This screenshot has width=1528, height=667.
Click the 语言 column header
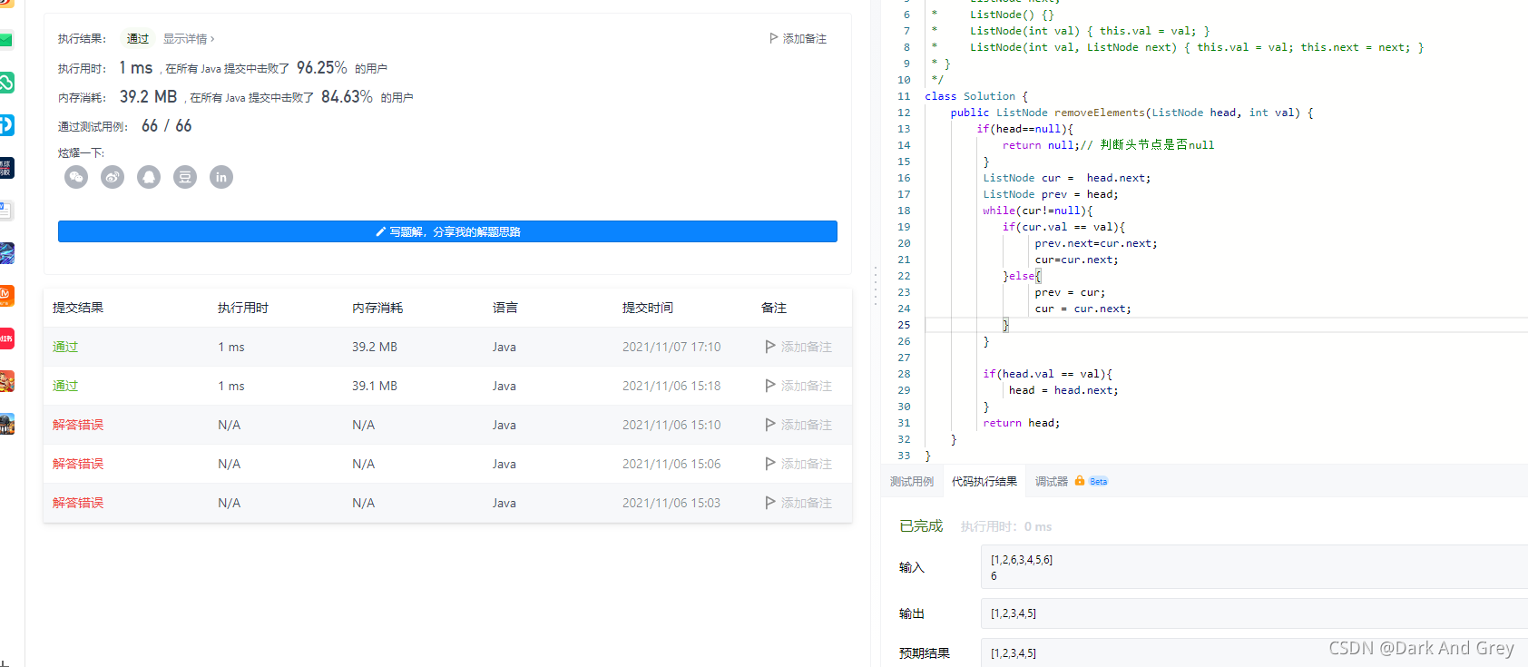click(x=505, y=308)
